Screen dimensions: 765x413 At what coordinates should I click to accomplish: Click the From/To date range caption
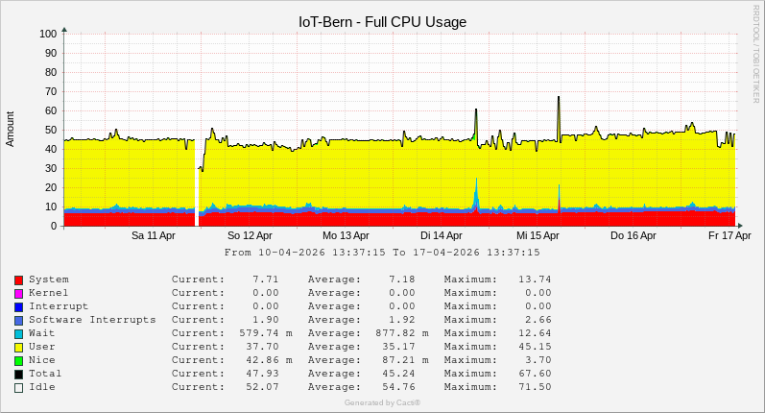coord(382,253)
